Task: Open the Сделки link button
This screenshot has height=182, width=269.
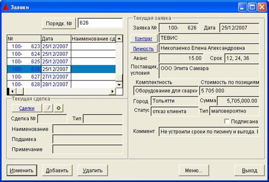Action: point(27,108)
